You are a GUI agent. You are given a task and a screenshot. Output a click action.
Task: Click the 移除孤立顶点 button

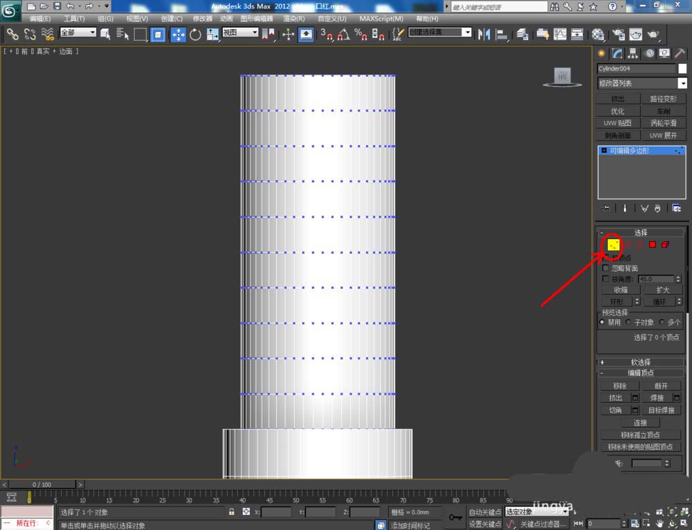(x=640, y=435)
